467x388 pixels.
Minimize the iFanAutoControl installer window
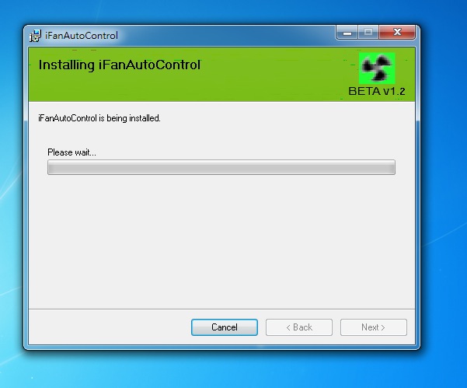pos(347,33)
